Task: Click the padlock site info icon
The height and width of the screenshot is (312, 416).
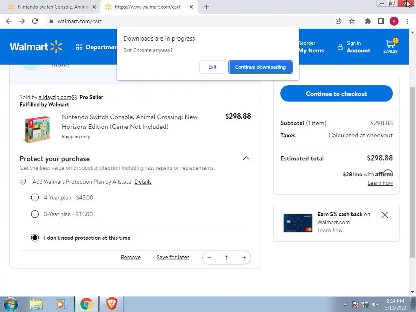Action: [x=51, y=21]
